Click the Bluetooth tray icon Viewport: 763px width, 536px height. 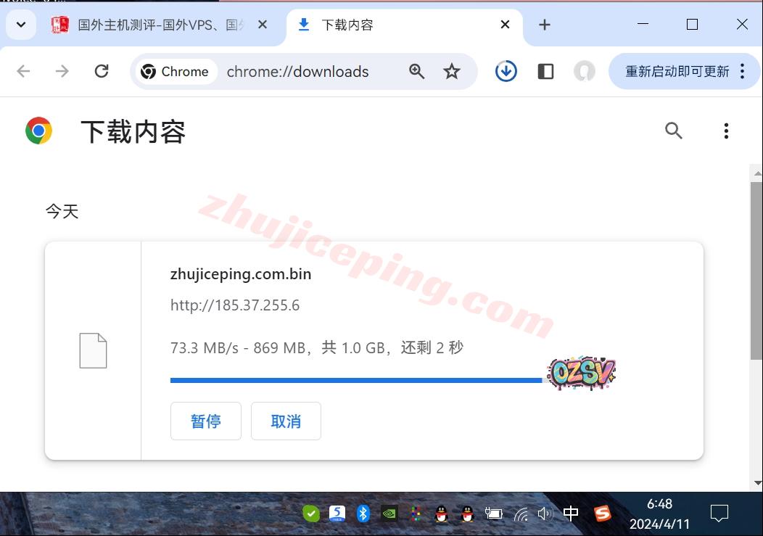pyautogui.click(x=363, y=514)
